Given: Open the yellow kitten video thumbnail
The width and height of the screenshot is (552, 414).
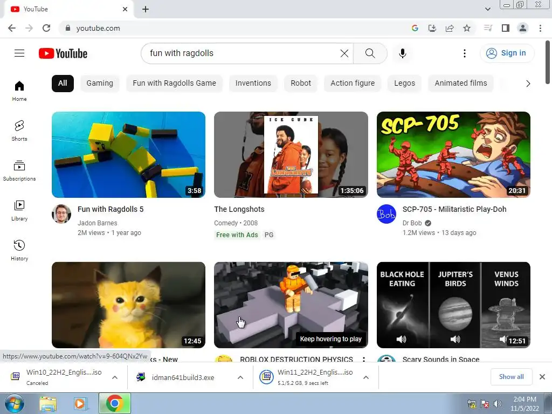Looking at the screenshot, I should click(128, 305).
